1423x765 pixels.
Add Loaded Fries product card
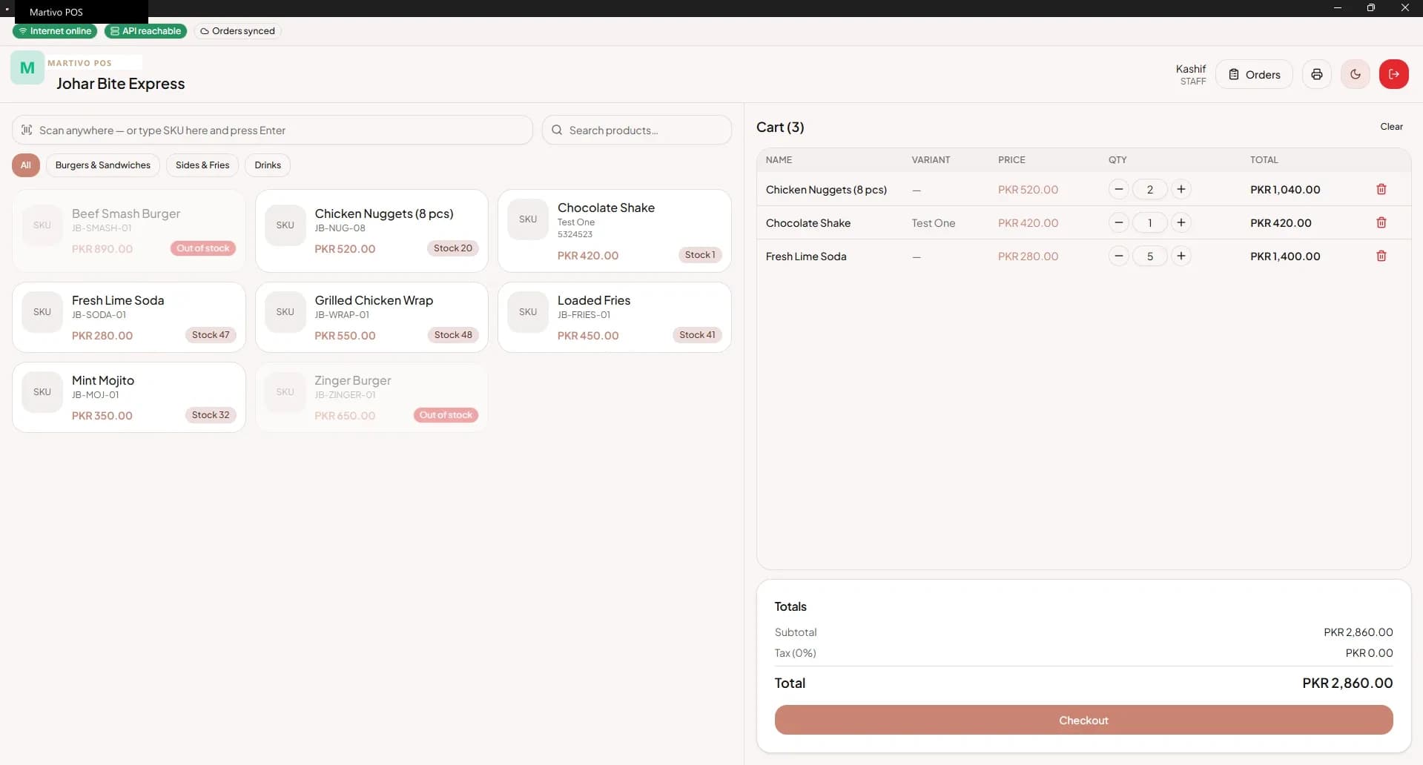(614, 317)
